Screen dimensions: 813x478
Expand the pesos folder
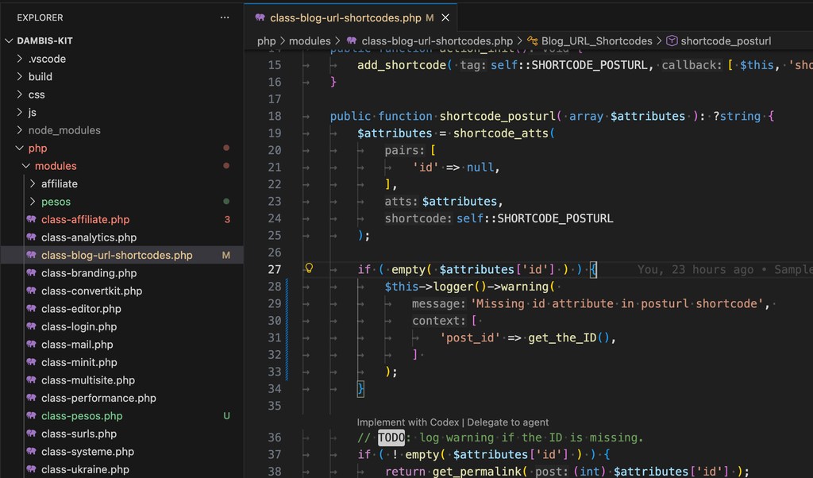pyautogui.click(x=33, y=202)
